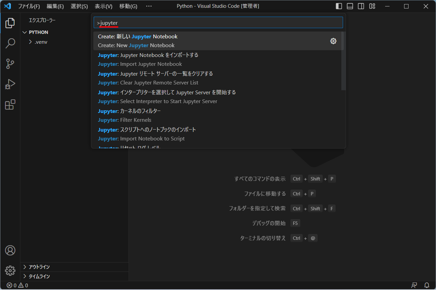Click the notifications bell in the status bar
436x290 pixels.
tap(427, 285)
